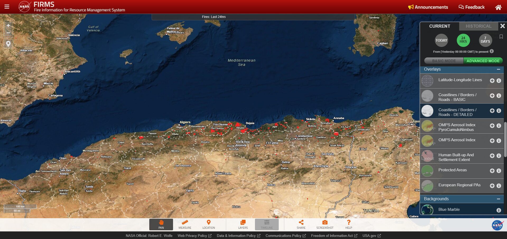Zoom in on the map
Image resolution: width=507 pixels, height=239 pixels.
(8, 26)
